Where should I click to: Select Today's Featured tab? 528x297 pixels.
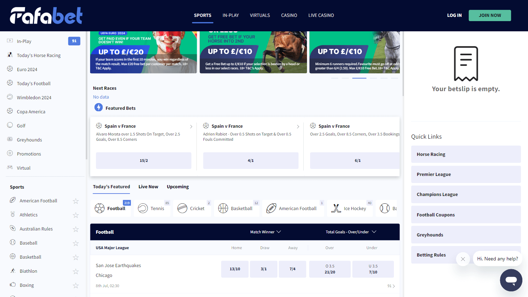point(111,187)
